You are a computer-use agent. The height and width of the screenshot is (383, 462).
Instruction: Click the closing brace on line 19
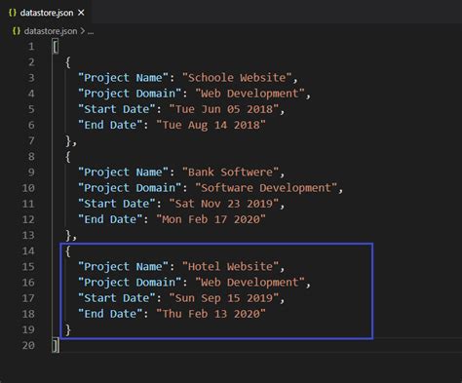point(68,329)
